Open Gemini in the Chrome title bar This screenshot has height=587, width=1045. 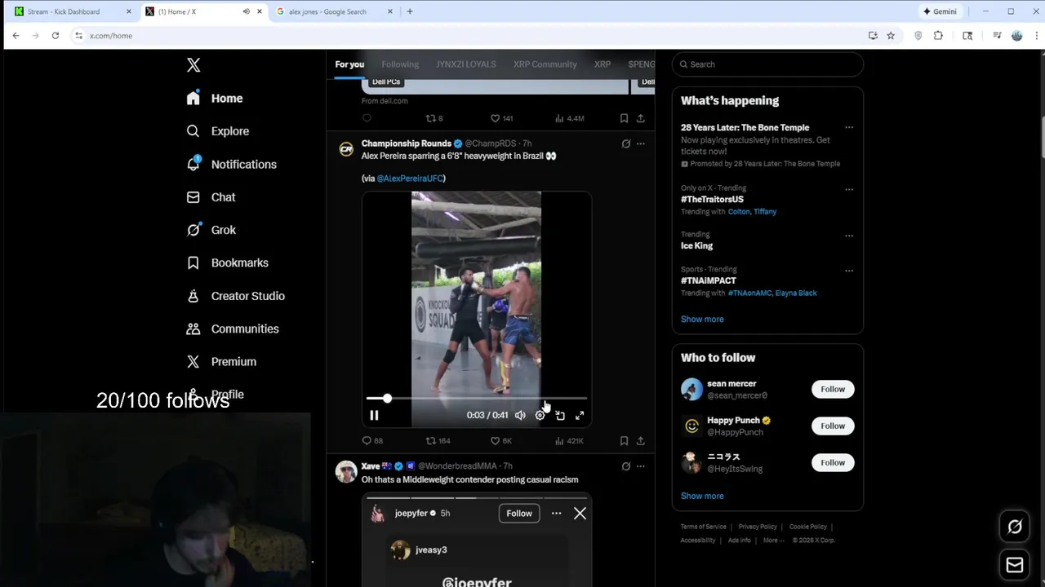[x=939, y=11]
